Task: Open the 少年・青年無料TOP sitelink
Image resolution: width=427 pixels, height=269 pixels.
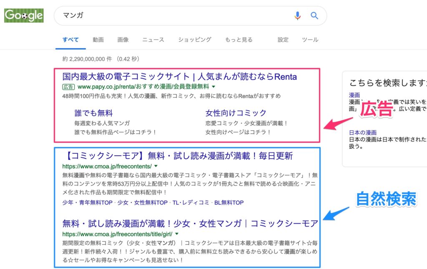Action: click(x=88, y=203)
